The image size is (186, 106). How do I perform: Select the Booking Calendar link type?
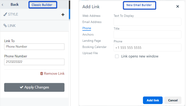coord(94,47)
